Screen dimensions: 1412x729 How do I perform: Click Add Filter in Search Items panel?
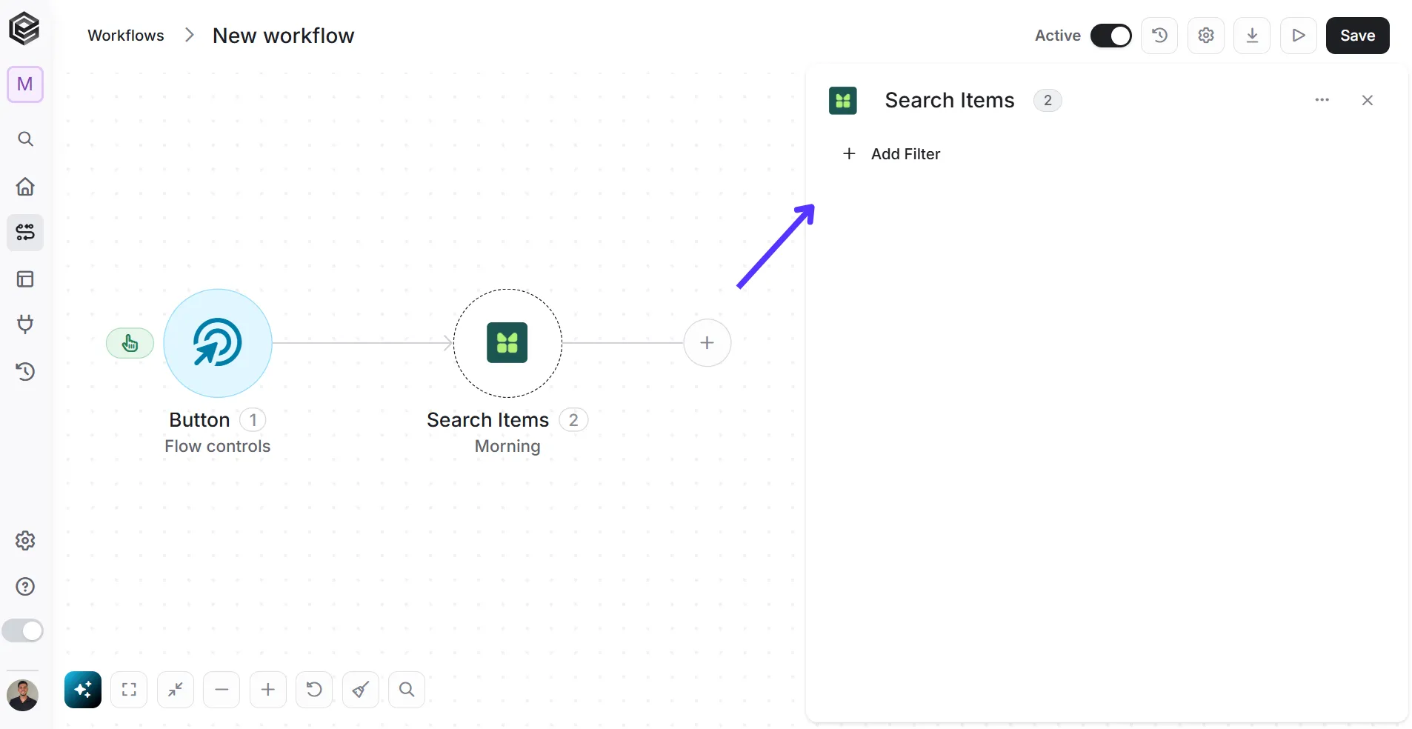[891, 154]
